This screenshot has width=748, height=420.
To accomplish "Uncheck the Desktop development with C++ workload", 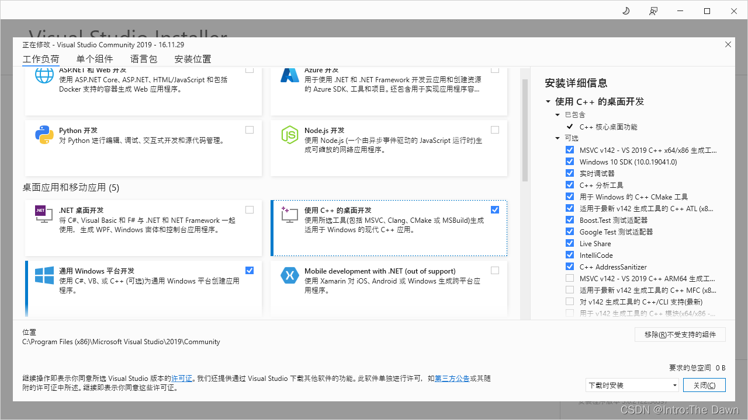I will click(495, 210).
